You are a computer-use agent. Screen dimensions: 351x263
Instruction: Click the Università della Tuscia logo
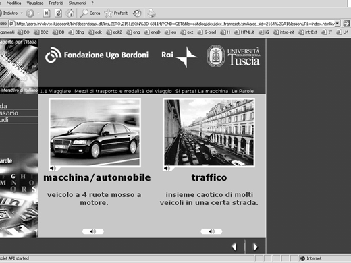coord(234,56)
